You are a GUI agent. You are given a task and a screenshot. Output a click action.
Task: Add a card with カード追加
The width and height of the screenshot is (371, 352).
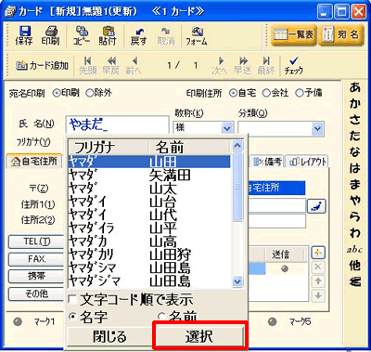pyautogui.click(x=42, y=65)
